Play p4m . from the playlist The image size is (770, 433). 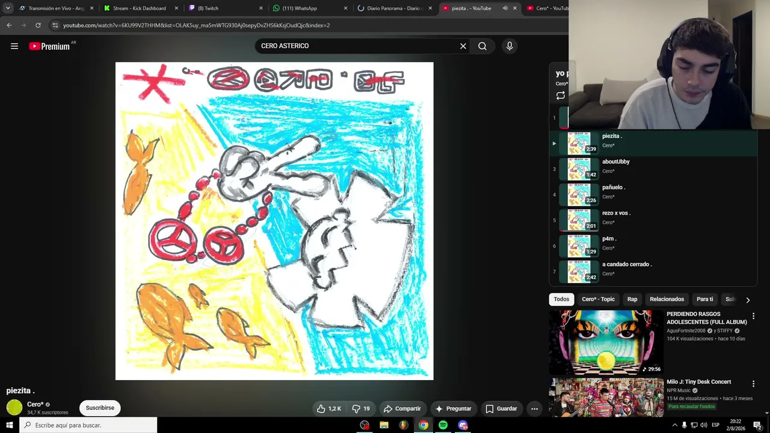click(x=653, y=246)
